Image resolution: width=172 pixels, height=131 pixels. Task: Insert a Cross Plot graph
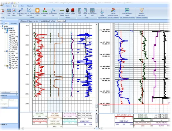(9, 12)
